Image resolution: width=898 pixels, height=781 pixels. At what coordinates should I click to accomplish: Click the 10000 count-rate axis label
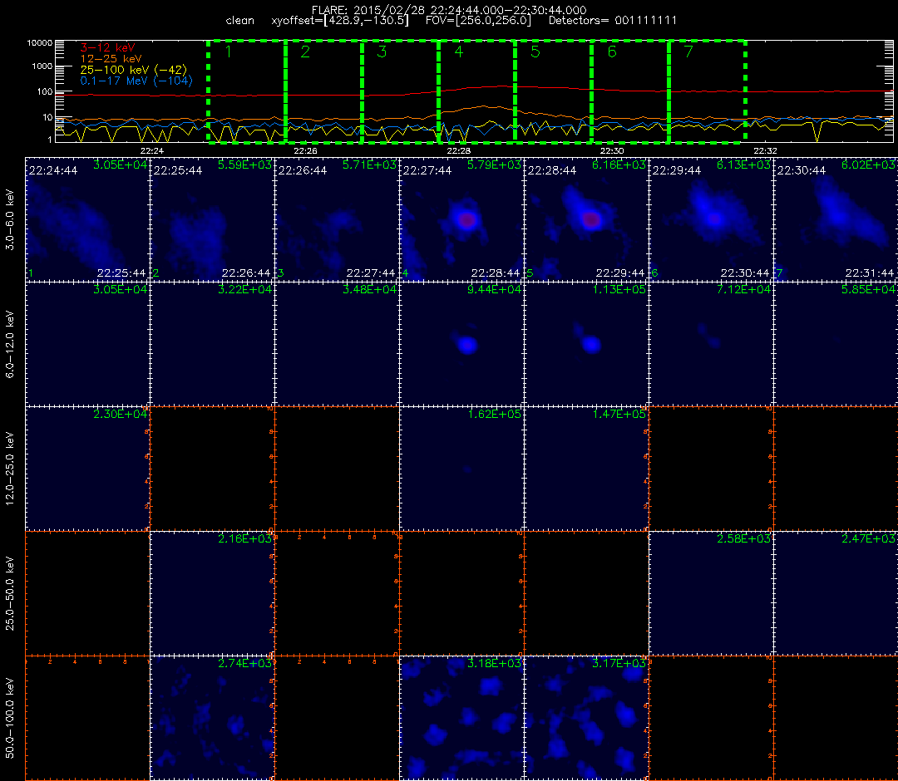click(x=40, y=43)
